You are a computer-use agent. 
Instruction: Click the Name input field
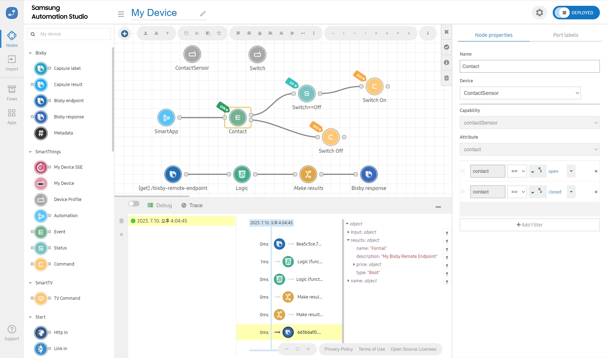point(529,66)
